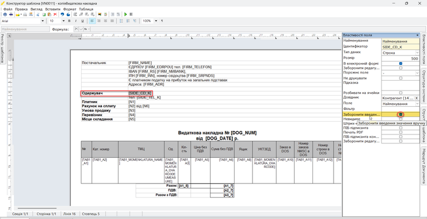The image size is (427, 219).
Task: Click the bulleted list icon
Action: coord(121,21)
